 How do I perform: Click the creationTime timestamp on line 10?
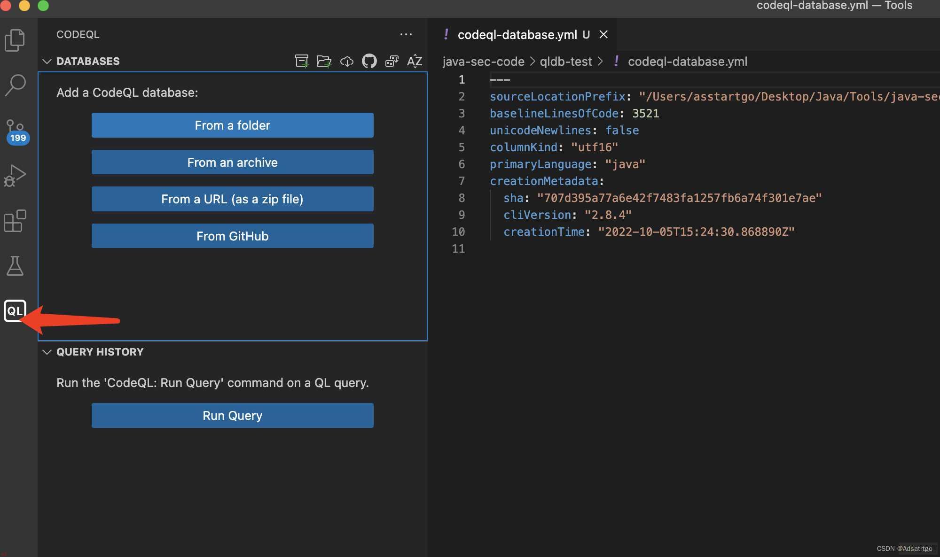[696, 232]
